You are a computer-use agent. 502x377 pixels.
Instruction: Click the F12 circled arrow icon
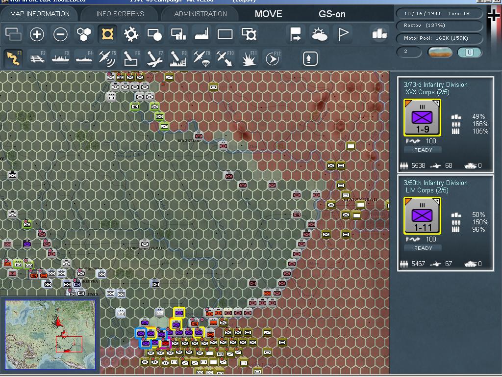coord(273,58)
